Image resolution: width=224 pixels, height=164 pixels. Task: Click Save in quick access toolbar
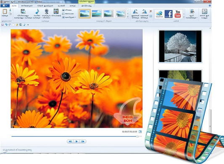coord(3,25)
